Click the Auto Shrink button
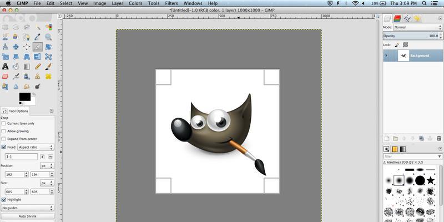444x222 pixels. click(x=27, y=216)
